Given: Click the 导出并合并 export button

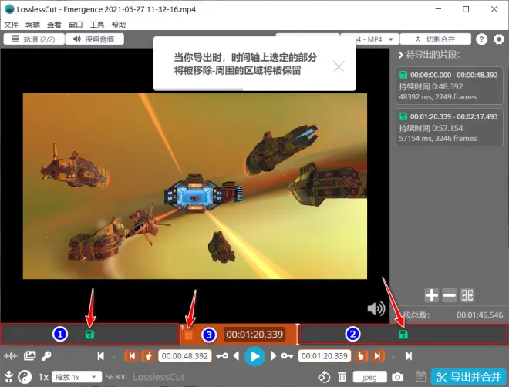Looking at the screenshot, I should click(x=469, y=377).
